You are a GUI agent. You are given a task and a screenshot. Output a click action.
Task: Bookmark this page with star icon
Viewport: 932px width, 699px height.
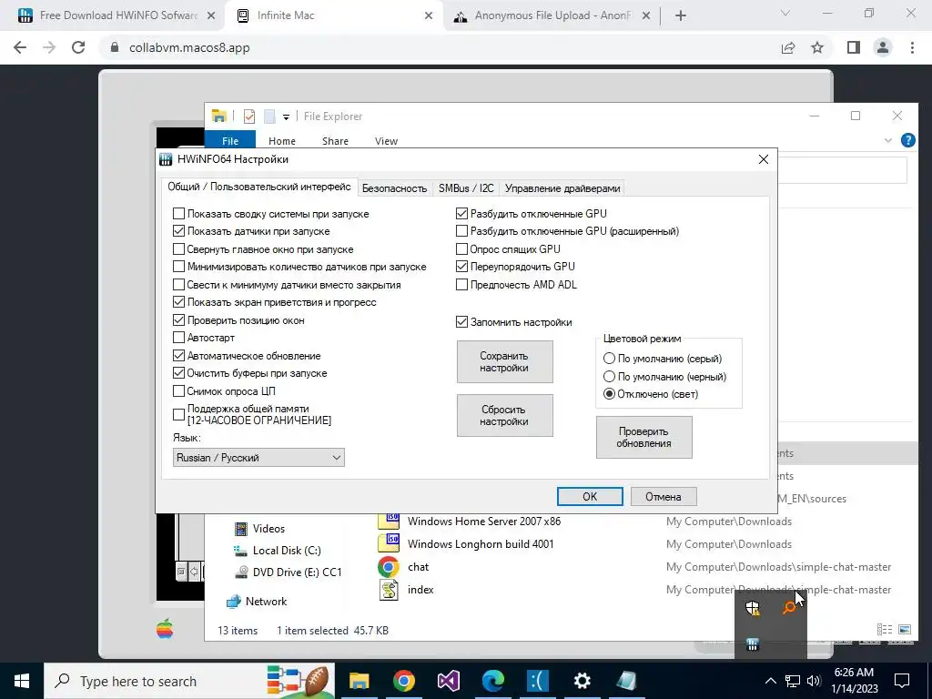tap(817, 47)
